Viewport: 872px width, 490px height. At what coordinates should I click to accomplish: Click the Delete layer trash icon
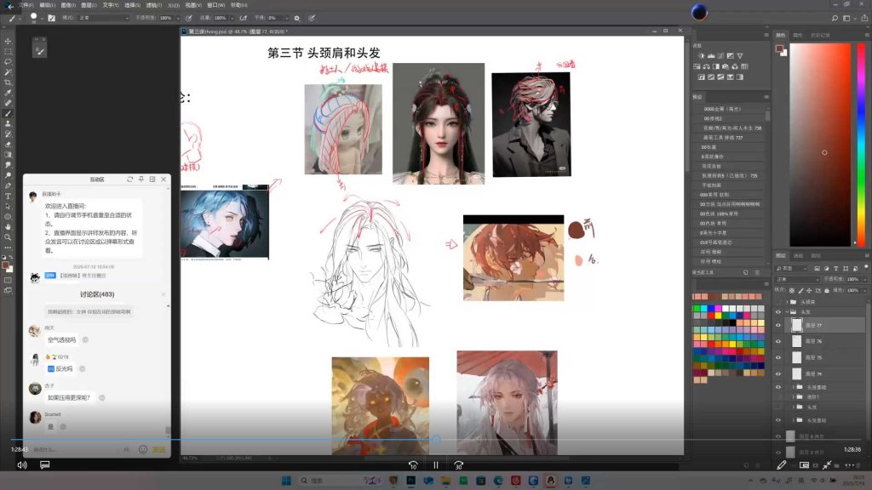tap(860, 464)
